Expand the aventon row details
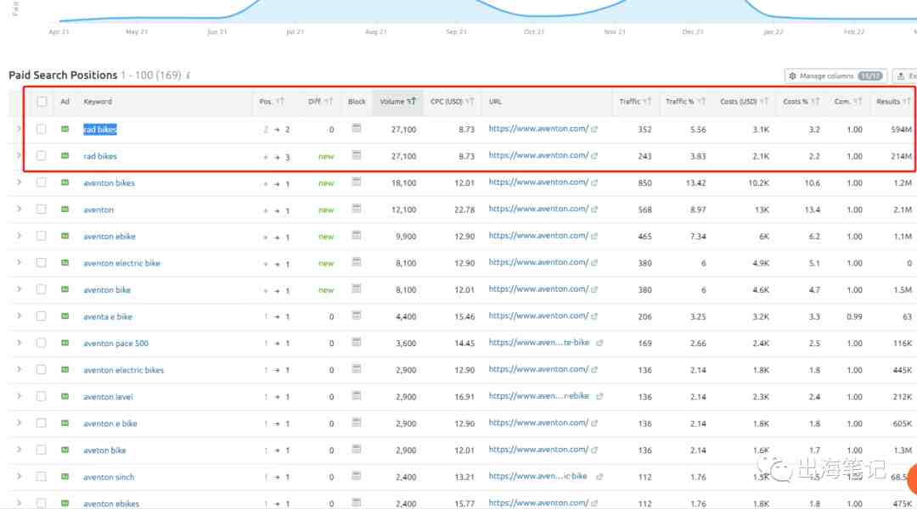 pos(19,209)
